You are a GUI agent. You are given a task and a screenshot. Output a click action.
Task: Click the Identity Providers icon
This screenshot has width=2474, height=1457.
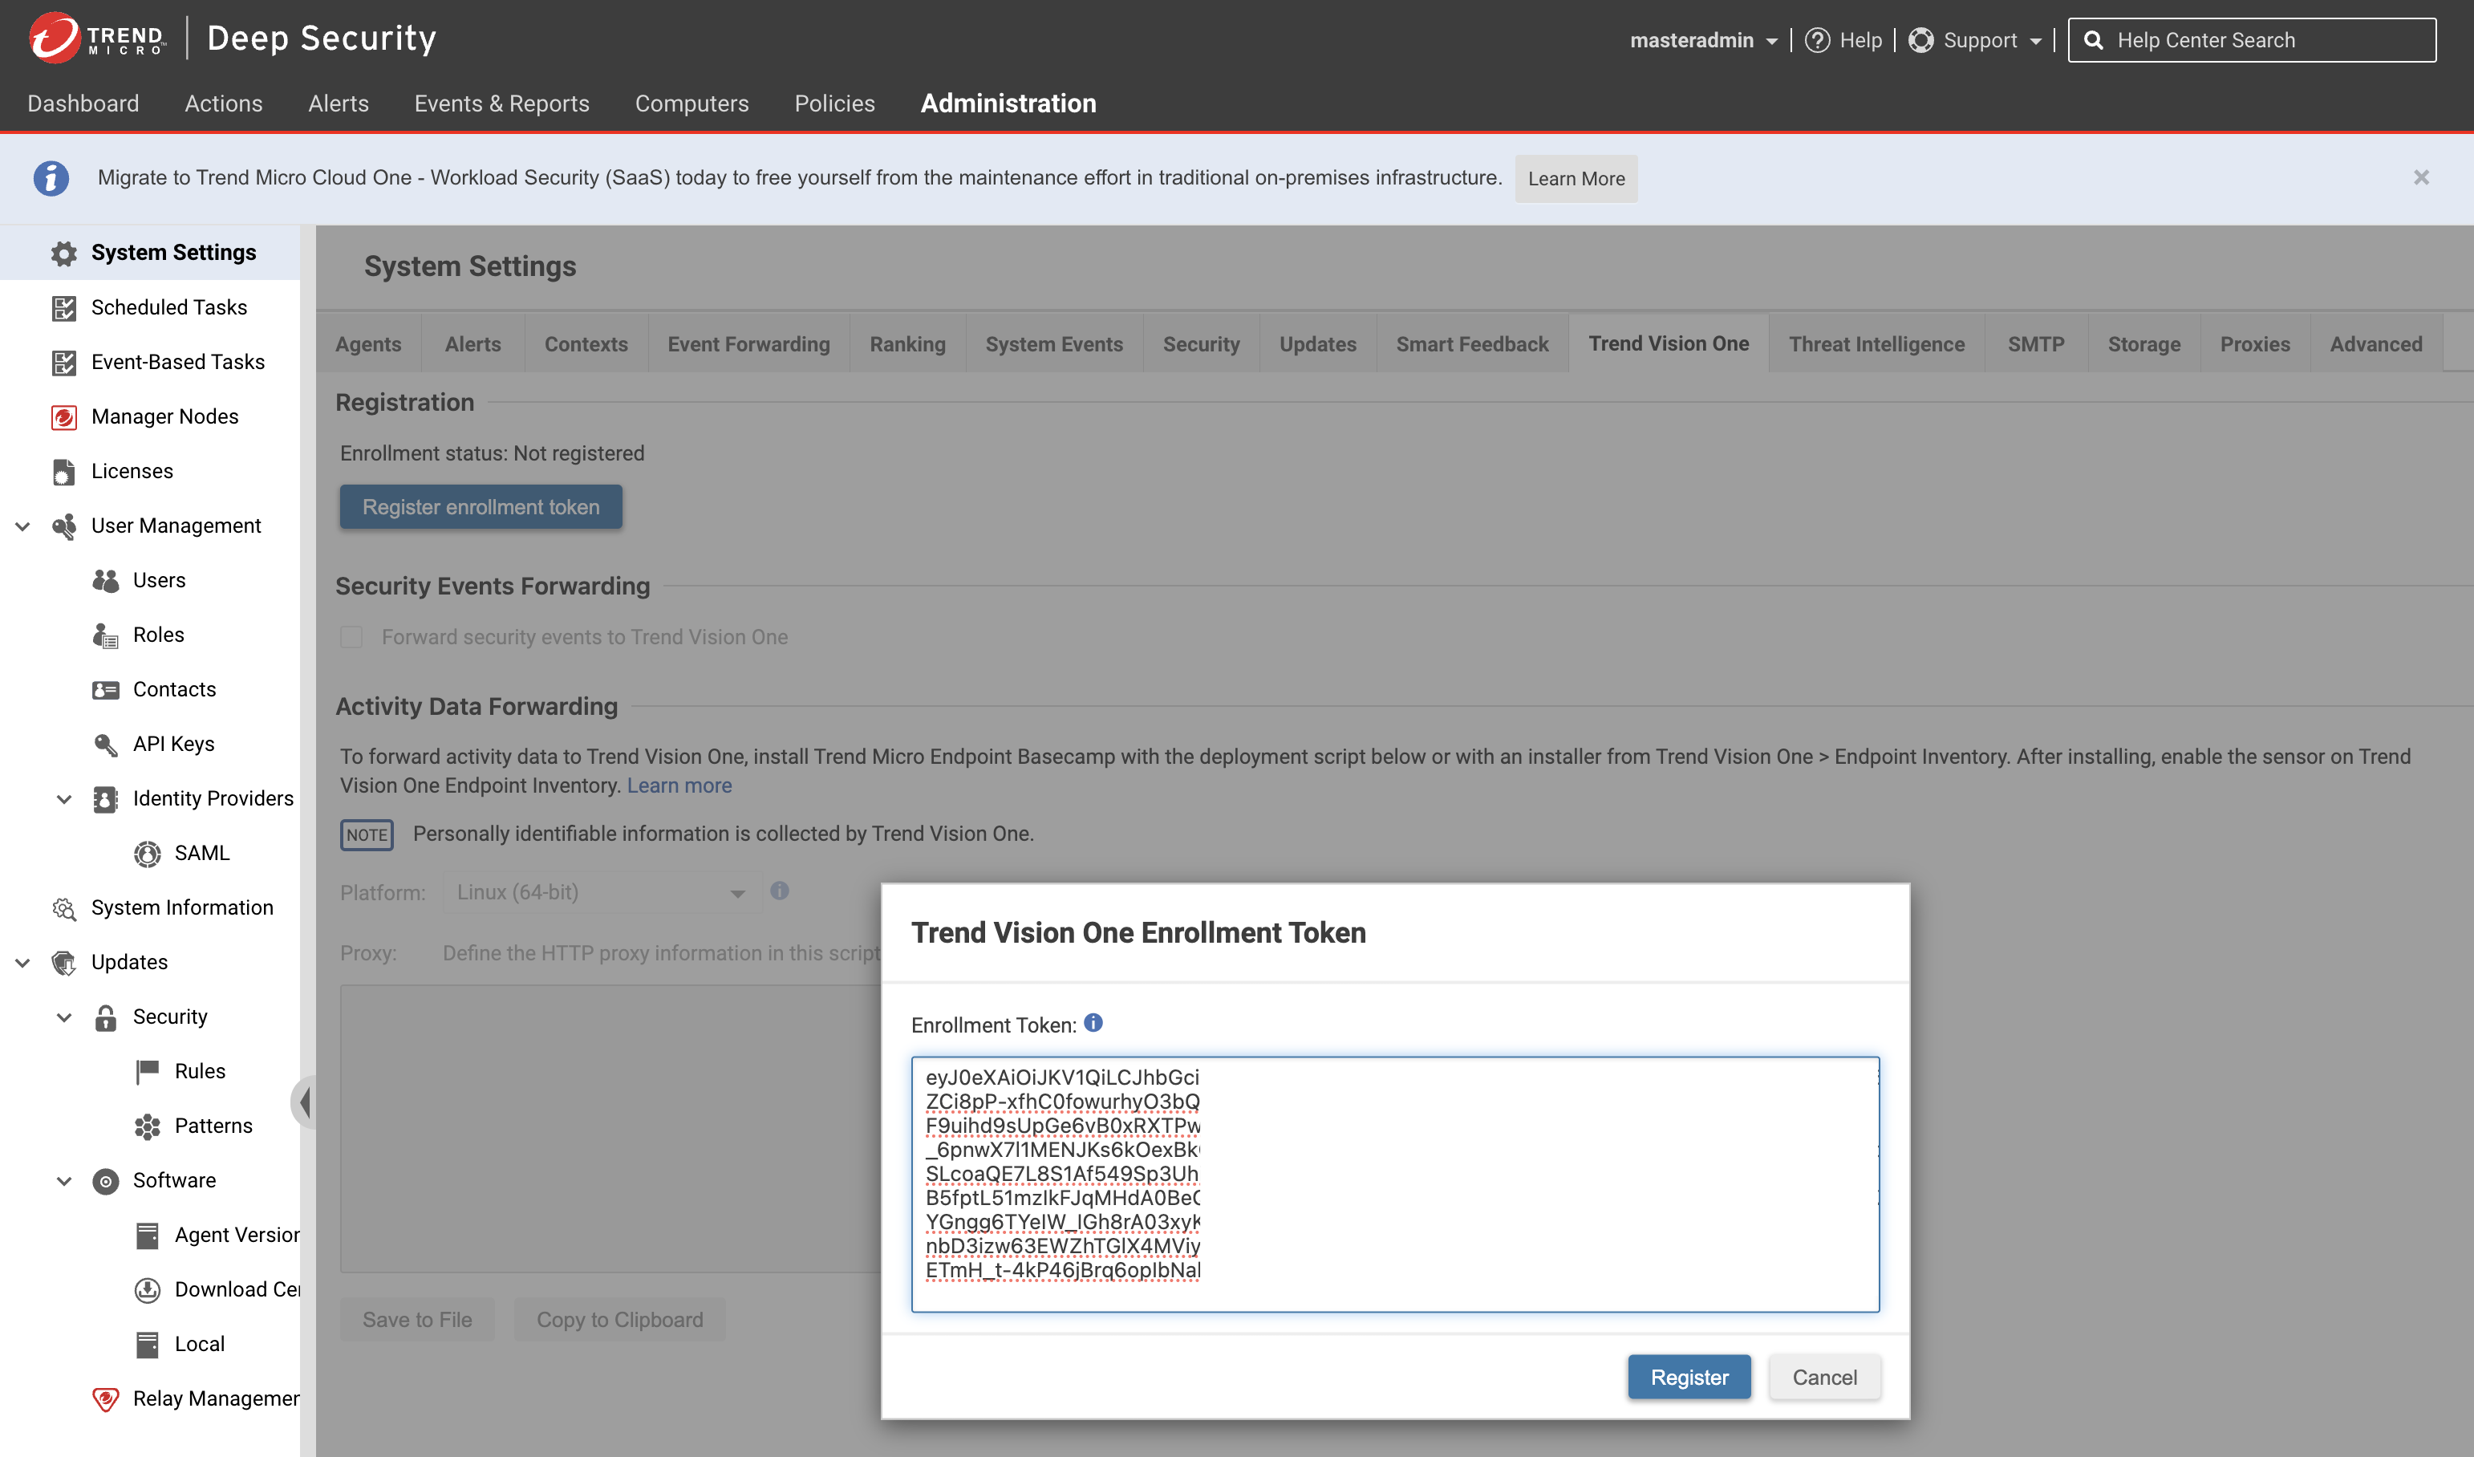[105, 799]
